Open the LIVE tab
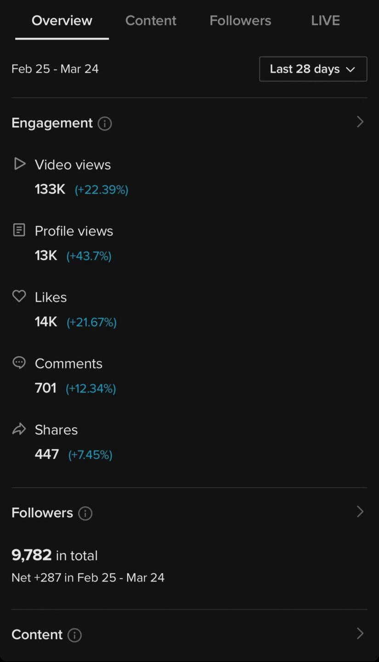Image resolution: width=379 pixels, height=662 pixels. (x=325, y=21)
